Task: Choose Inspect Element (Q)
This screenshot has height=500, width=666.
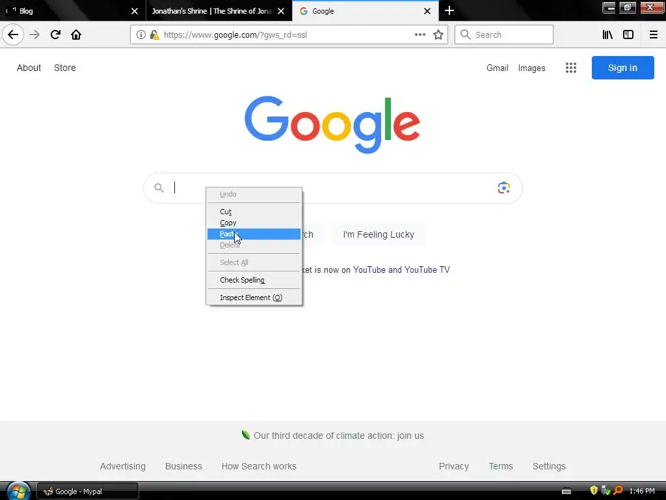Action: tap(254, 297)
